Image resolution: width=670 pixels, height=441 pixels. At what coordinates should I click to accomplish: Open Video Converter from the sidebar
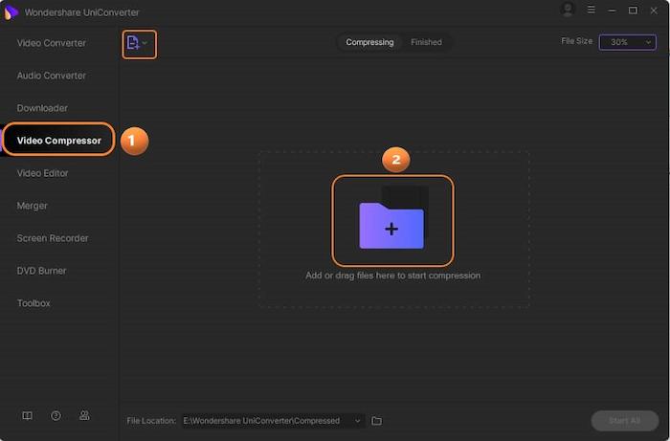tap(51, 43)
